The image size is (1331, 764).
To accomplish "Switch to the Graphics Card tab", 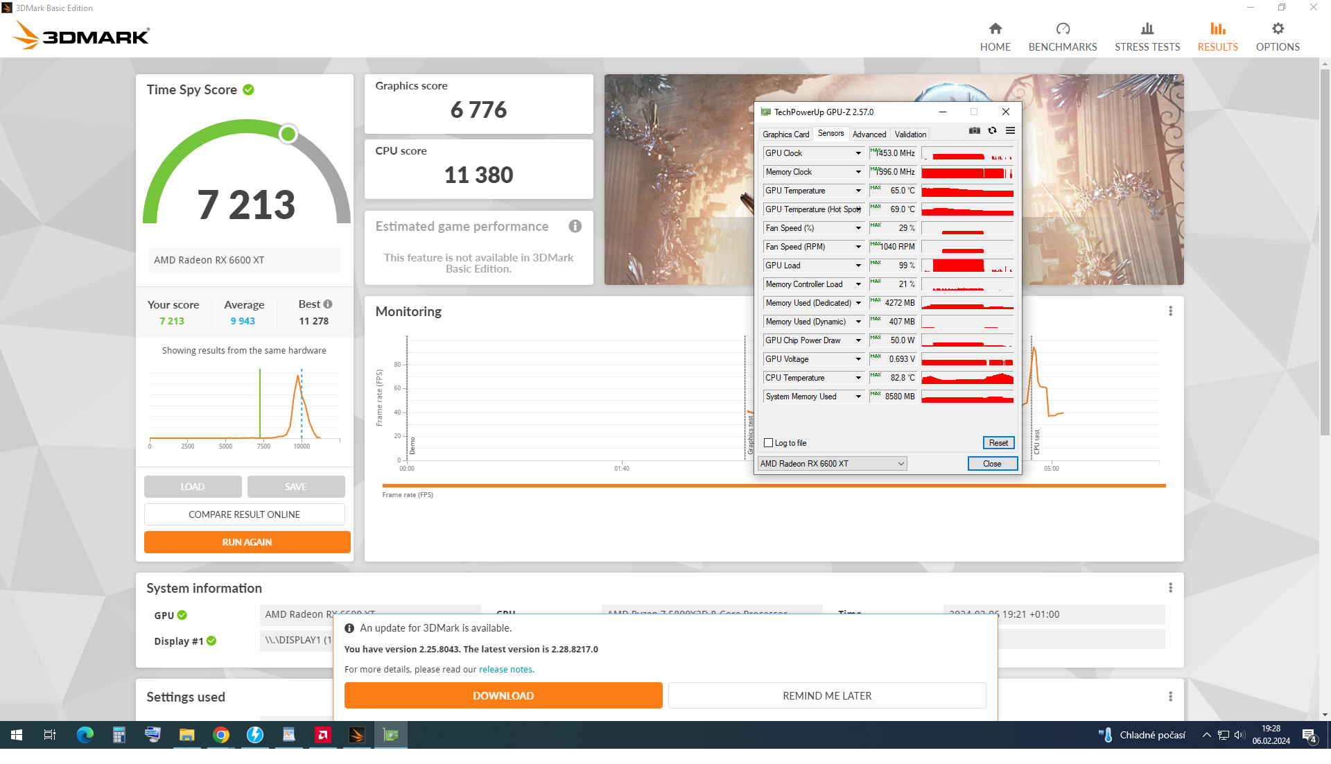I will pos(785,134).
